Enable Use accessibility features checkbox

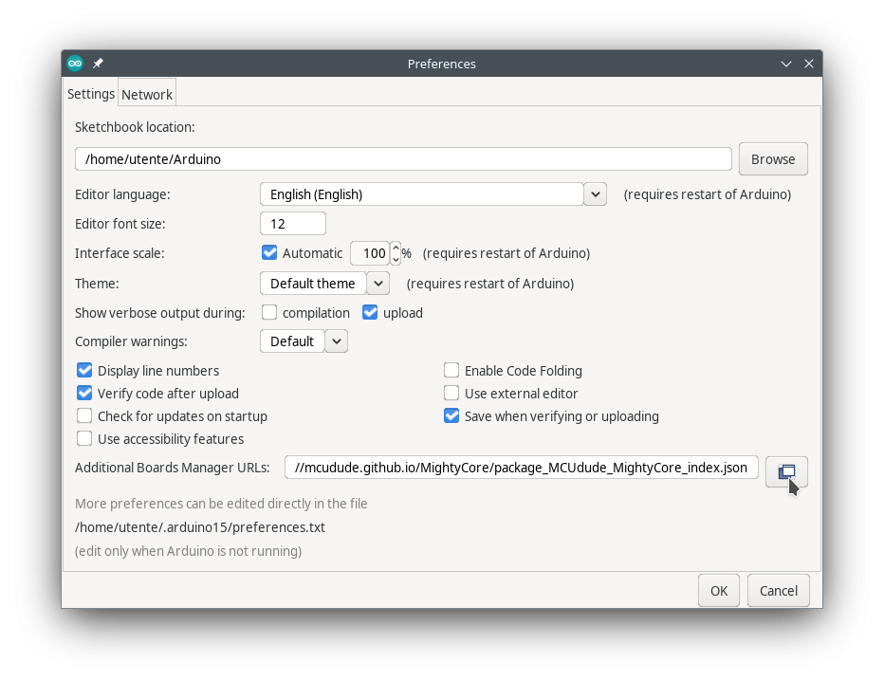click(x=84, y=438)
